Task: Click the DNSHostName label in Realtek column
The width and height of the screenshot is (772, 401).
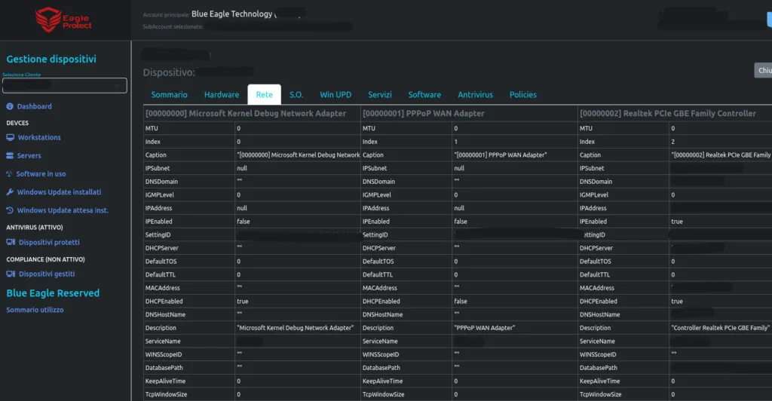Action: (599, 314)
